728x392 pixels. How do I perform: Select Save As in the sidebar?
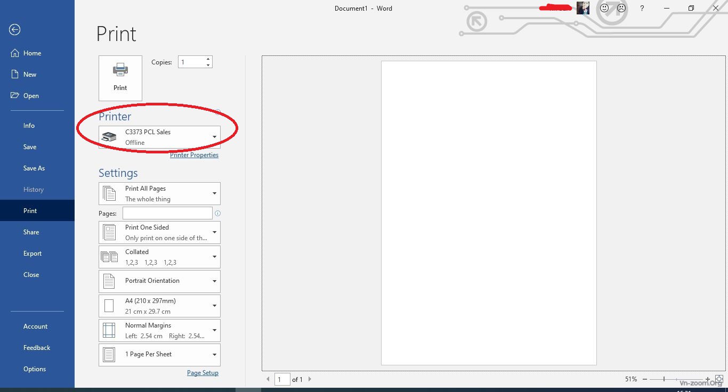34,168
